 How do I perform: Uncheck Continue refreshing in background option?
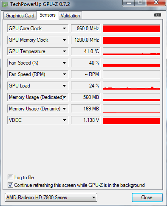[x=10, y=185]
